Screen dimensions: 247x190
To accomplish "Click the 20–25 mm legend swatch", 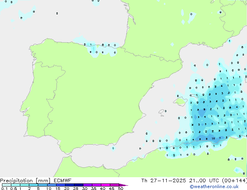I will [69, 185].
